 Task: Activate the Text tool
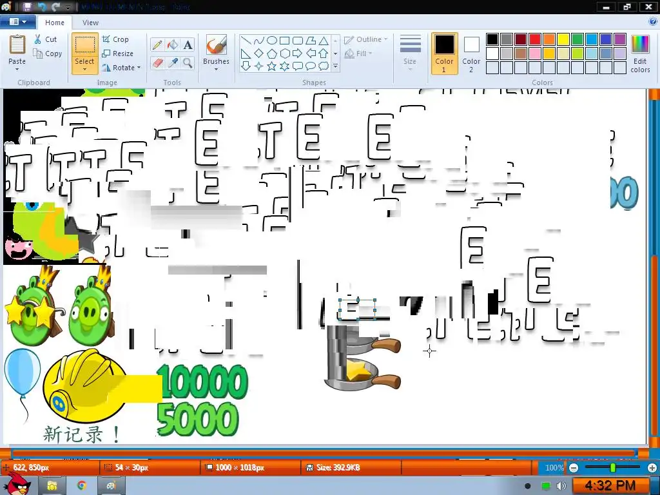click(x=188, y=44)
